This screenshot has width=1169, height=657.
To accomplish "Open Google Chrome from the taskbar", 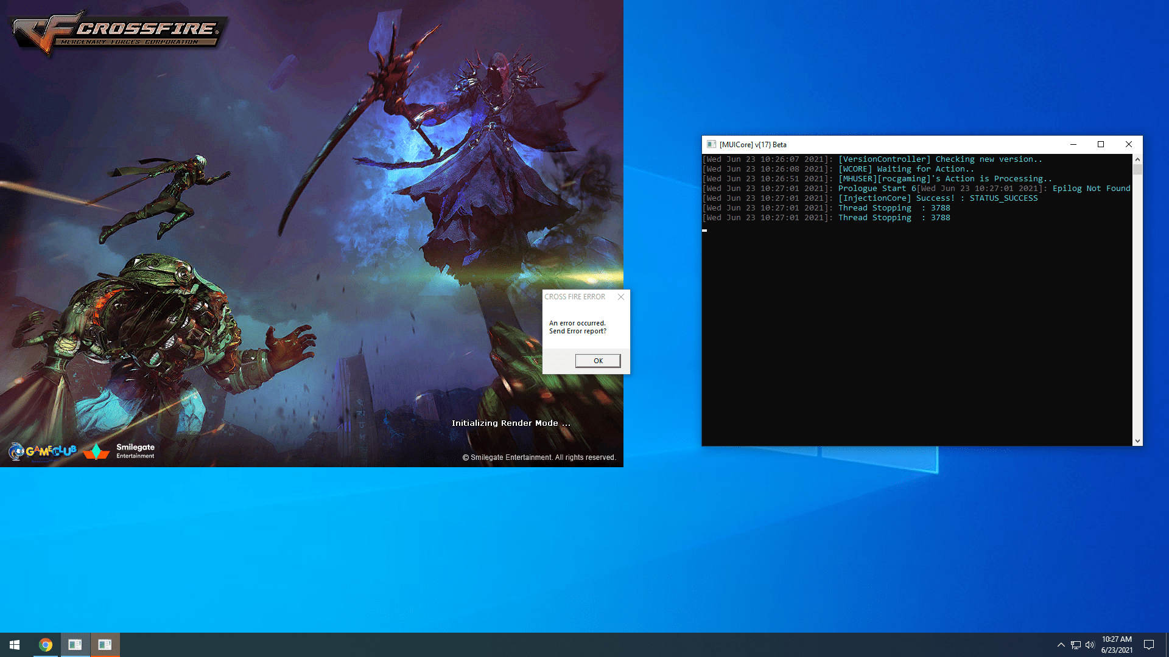I will tap(46, 645).
